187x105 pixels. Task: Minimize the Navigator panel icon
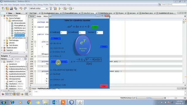pyautogui.click(x=26, y=56)
